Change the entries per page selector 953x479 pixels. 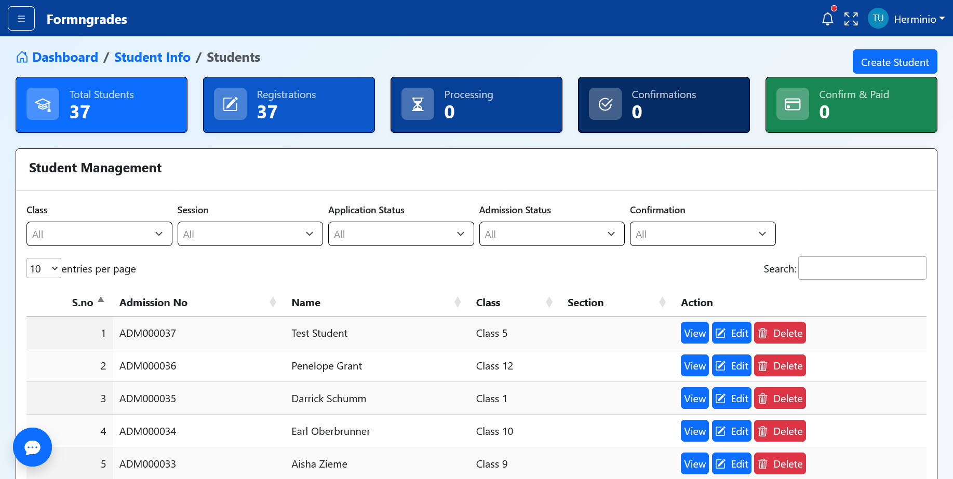click(44, 268)
